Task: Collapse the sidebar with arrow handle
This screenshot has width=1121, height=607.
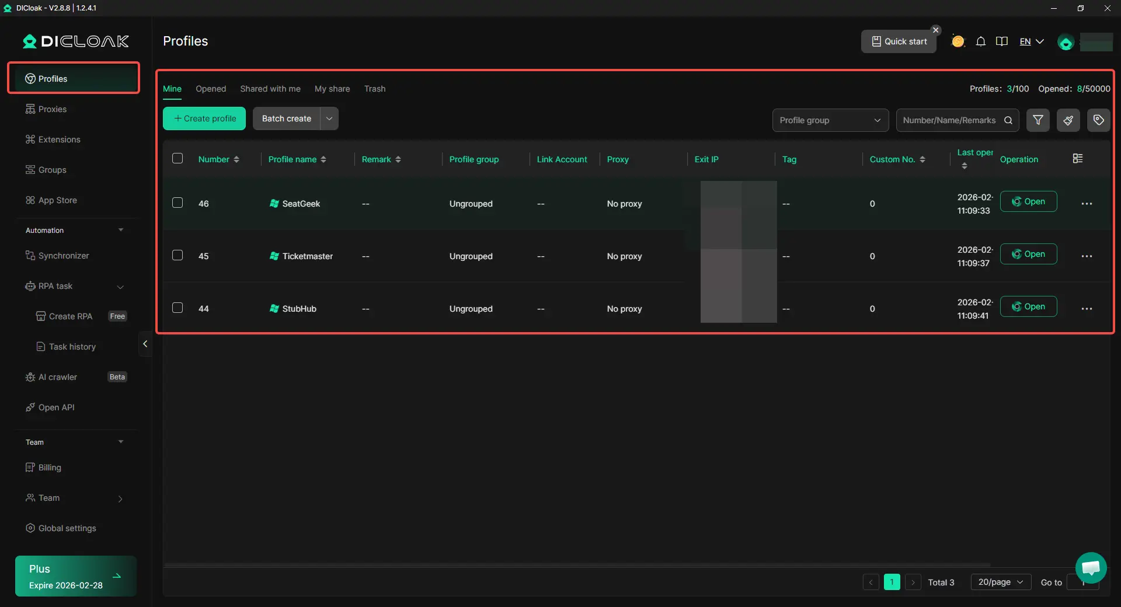Action: point(145,344)
